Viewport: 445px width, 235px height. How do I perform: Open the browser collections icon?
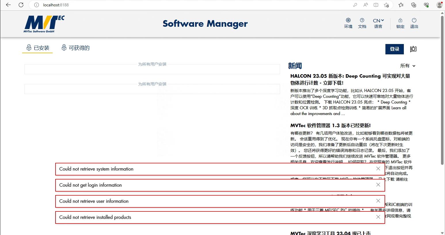tap(414, 5)
